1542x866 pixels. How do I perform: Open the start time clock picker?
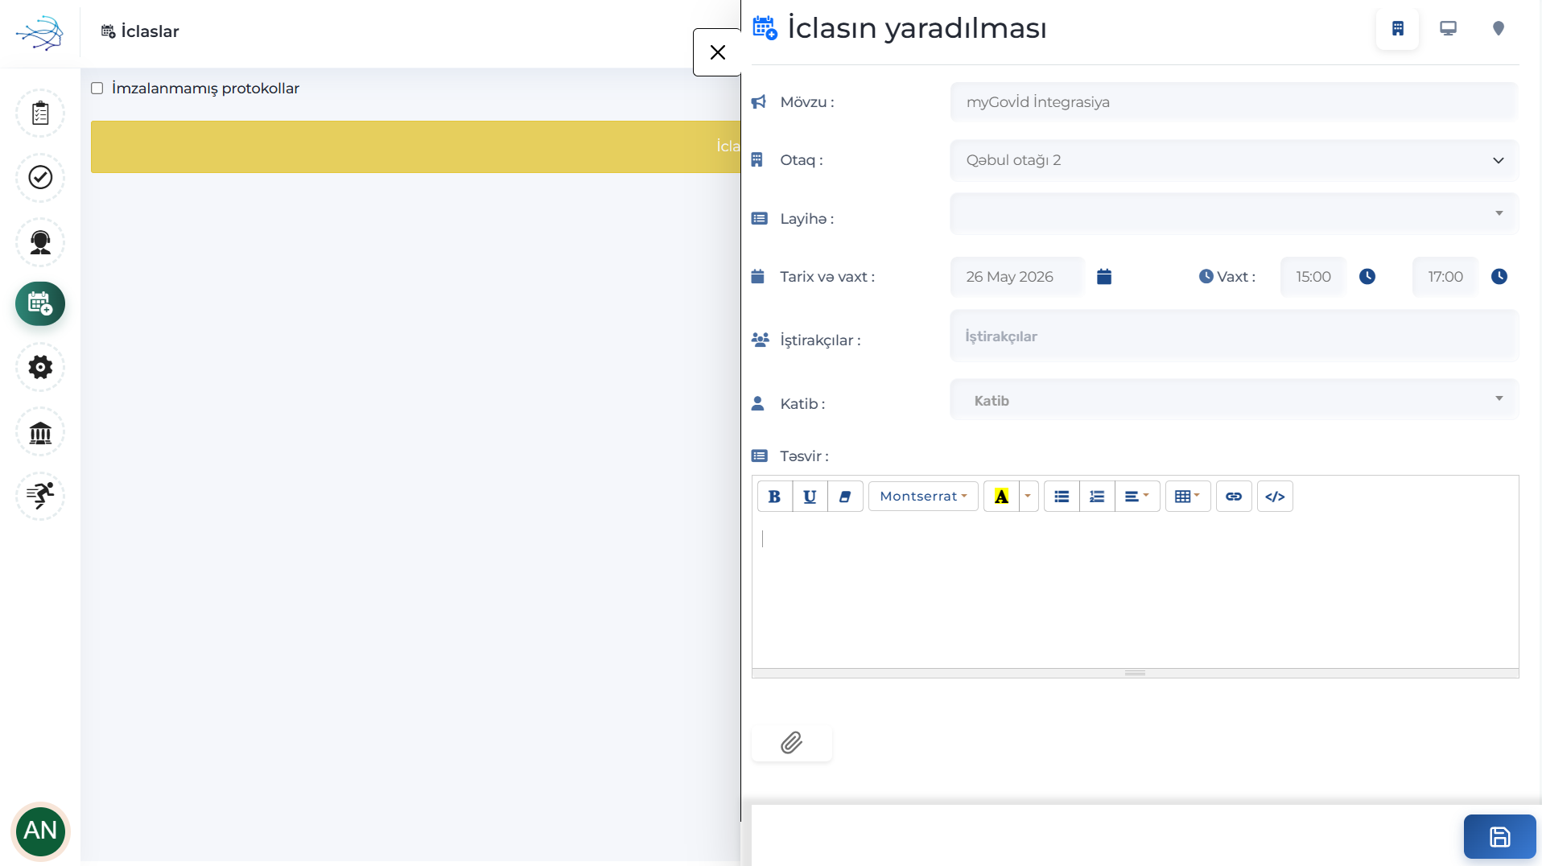pyautogui.click(x=1367, y=277)
